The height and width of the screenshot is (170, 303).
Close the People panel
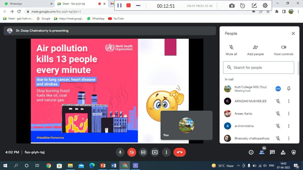click(x=293, y=33)
